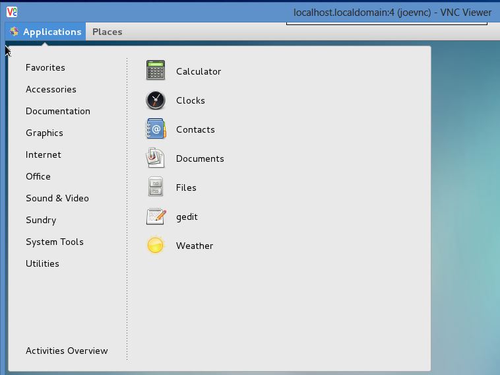Image resolution: width=500 pixels, height=375 pixels.
Task: Click the VNC Viewer title bar icon
Action: pos(12,12)
